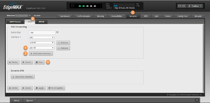This screenshot has width=210, height=103.
Task: Click the "Dynamic DNS" section heading
Action: coord(17,71)
